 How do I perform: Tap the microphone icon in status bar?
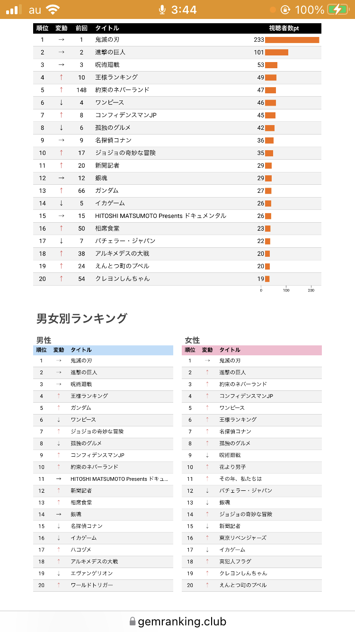(x=162, y=10)
